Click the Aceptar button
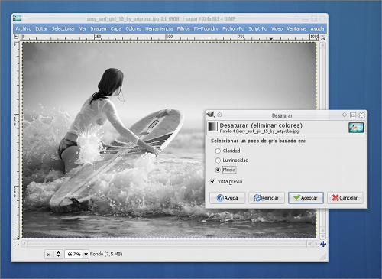 306,198
